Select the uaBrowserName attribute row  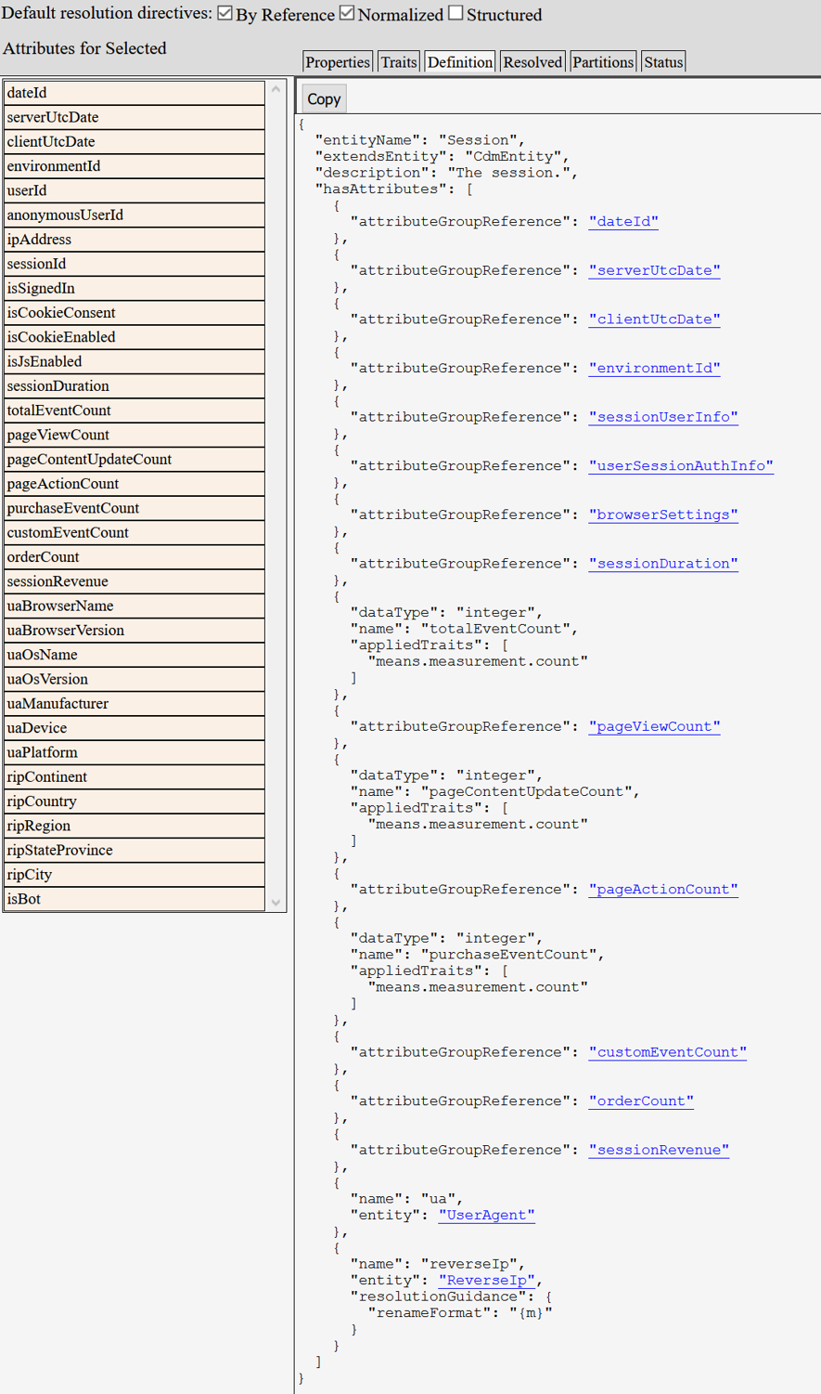135,606
